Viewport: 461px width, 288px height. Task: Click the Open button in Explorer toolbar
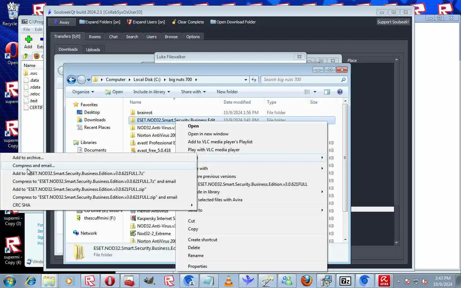pos(114,92)
